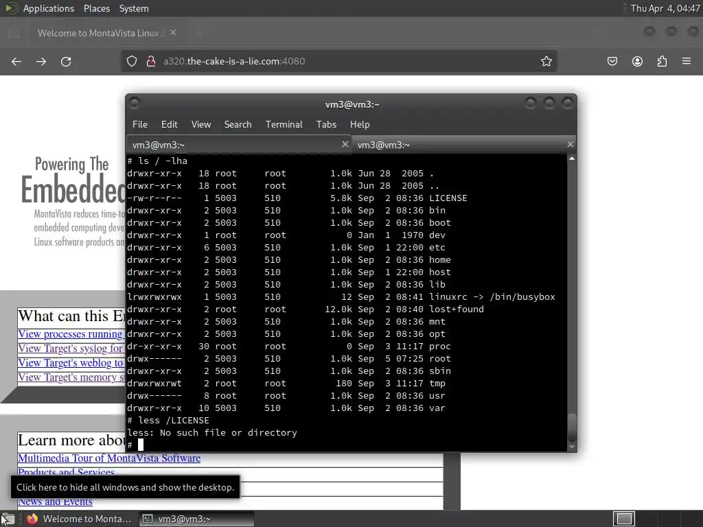Reload the MontaVista page

click(x=66, y=61)
